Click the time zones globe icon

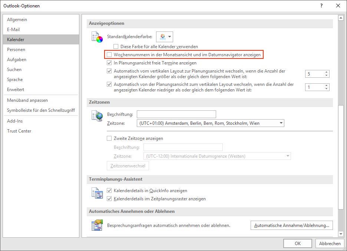pos(97,116)
